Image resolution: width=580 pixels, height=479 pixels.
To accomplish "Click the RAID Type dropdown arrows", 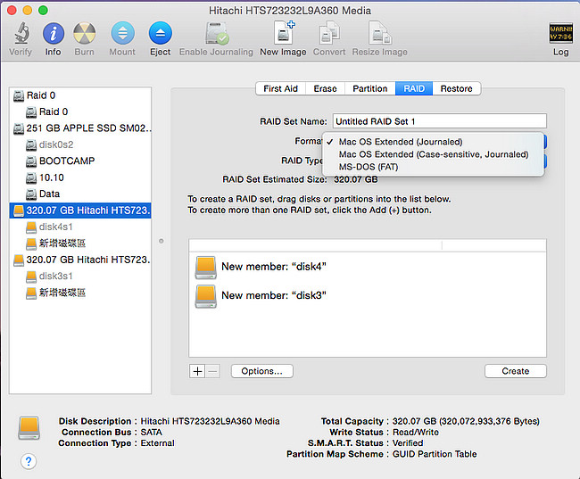I will click(545, 161).
